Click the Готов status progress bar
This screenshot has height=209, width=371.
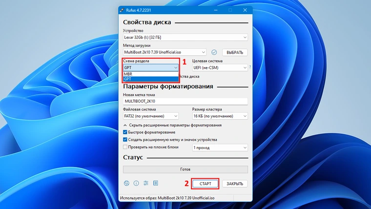185,169
